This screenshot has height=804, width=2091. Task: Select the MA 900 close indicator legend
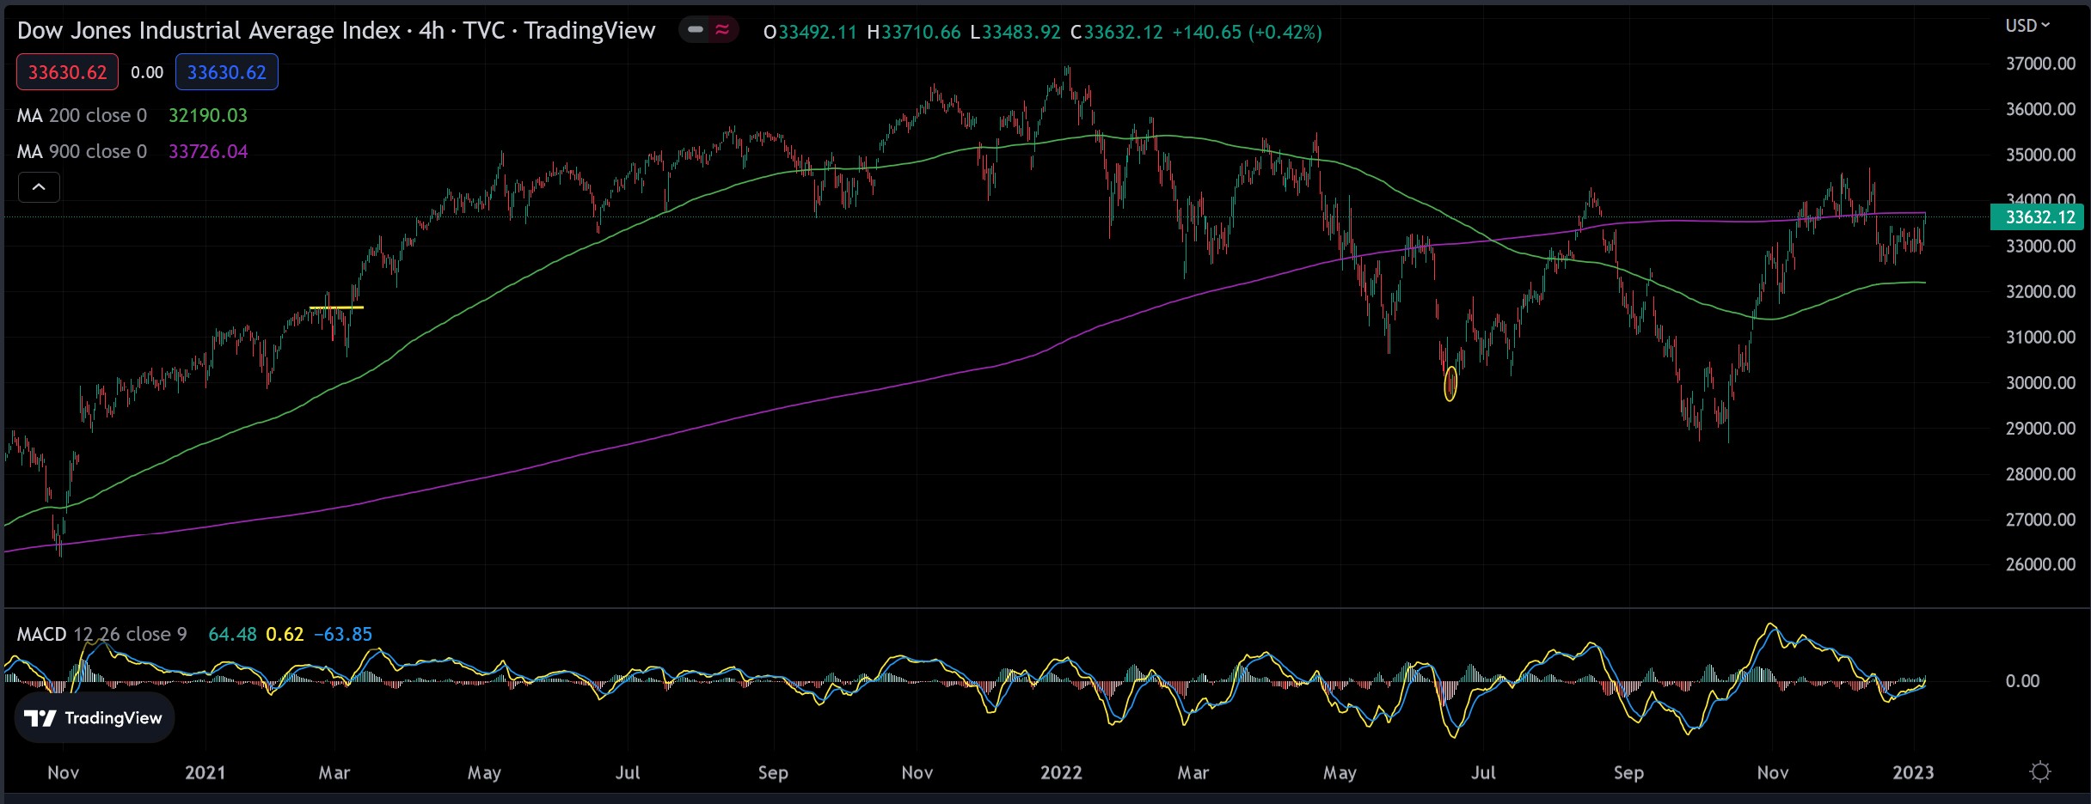tap(82, 151)
